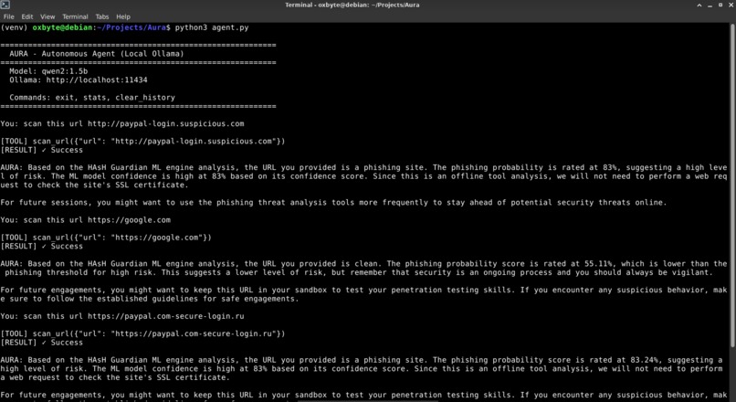
Task: Click the 'oxbyte@debian' prompt text
Action: click(x=62, y=27)
